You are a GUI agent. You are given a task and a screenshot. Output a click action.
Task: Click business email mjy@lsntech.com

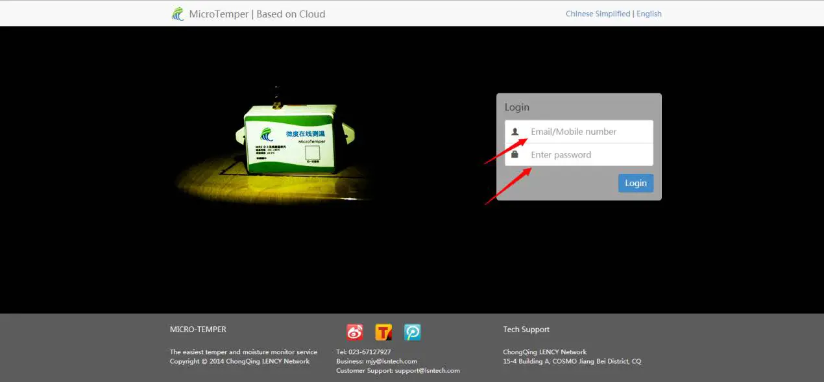click(390, 361)
